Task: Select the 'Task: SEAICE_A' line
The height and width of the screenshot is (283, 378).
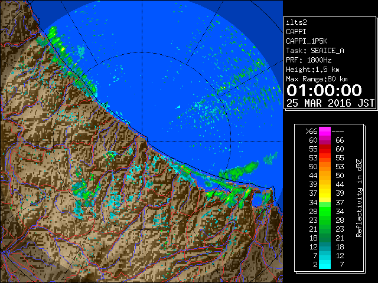Action: tap(315, 51)
